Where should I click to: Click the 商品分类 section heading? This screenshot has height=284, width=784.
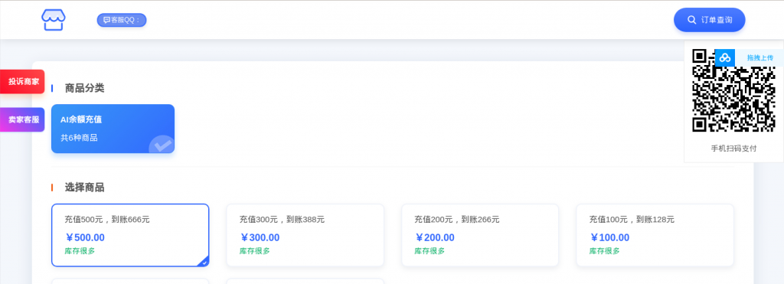[x=84, y=88]
